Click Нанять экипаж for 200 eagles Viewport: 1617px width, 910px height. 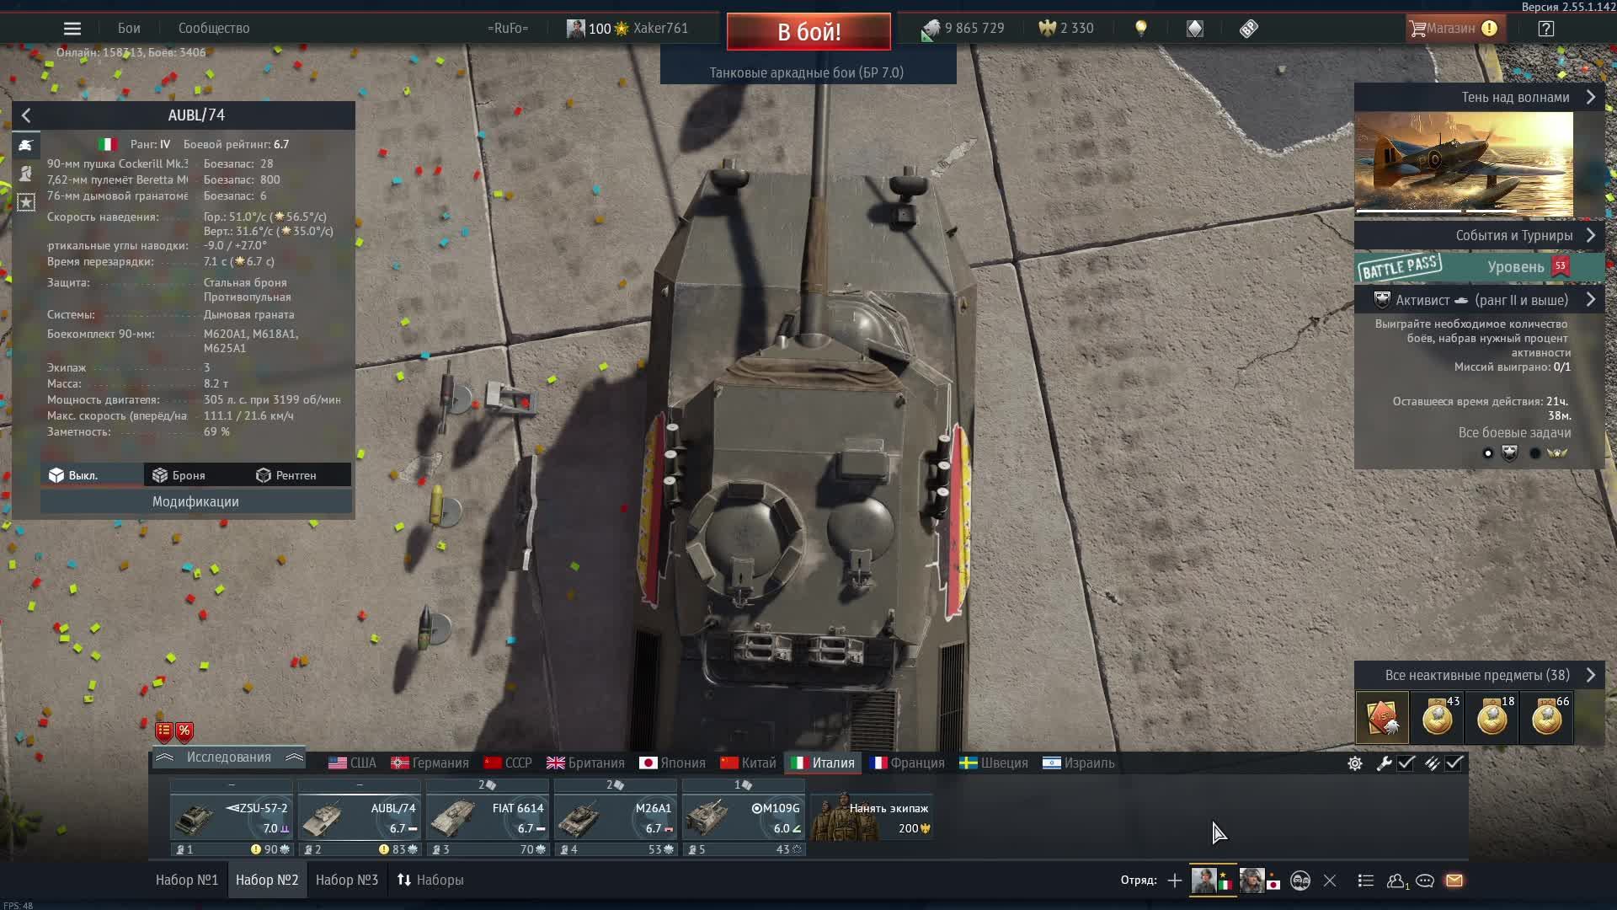coord(872,817)
